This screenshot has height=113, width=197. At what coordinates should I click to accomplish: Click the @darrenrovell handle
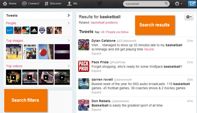[x=123, y=80]
